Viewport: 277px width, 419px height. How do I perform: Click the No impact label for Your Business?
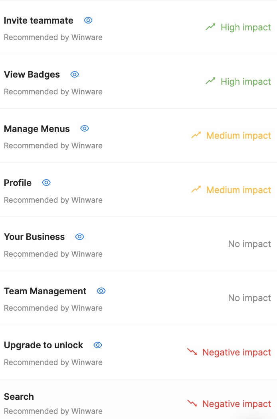coord(249,244)
